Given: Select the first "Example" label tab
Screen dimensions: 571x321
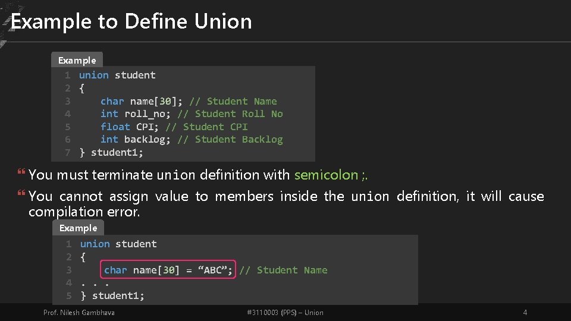Looking at the screenshot, I should coord(77,60).
